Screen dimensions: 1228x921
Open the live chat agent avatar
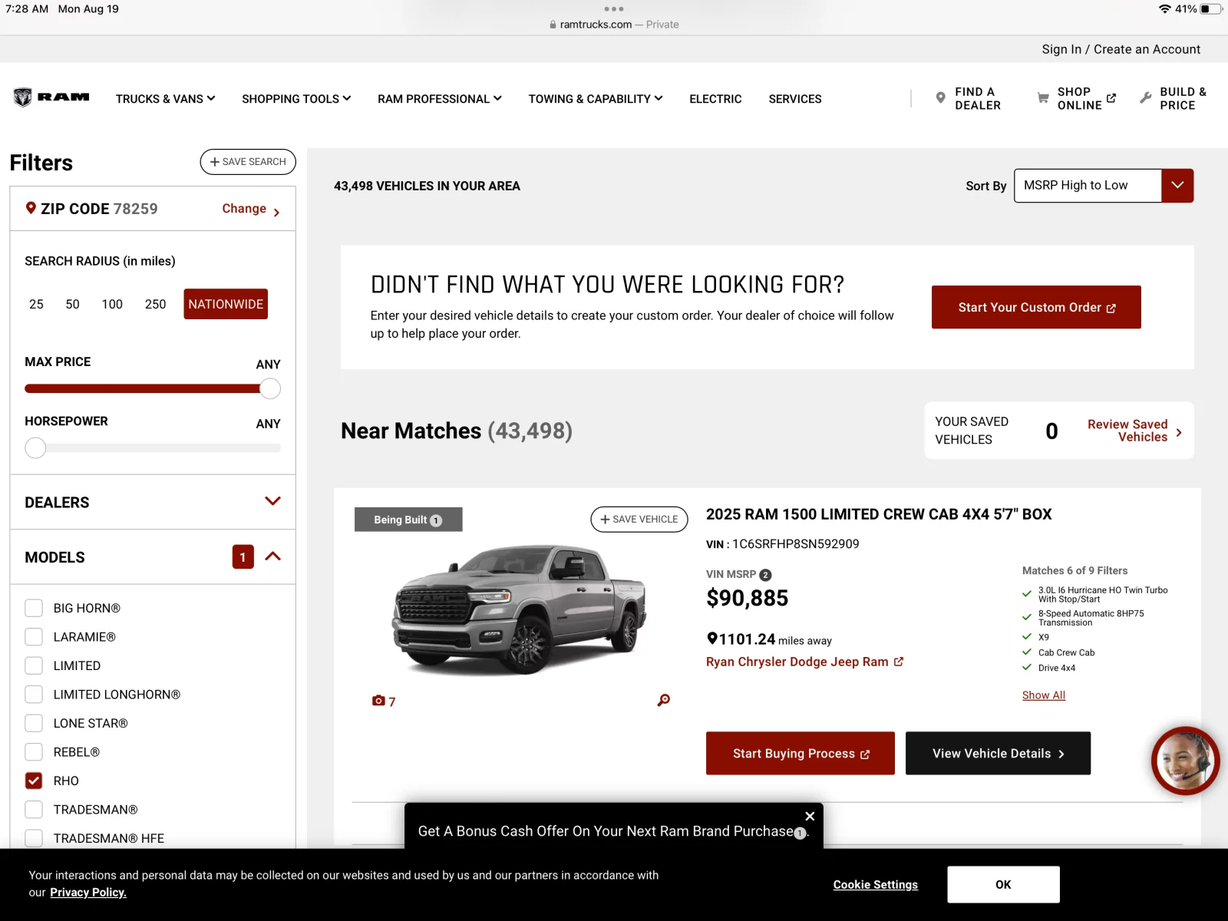(1185, 761)
